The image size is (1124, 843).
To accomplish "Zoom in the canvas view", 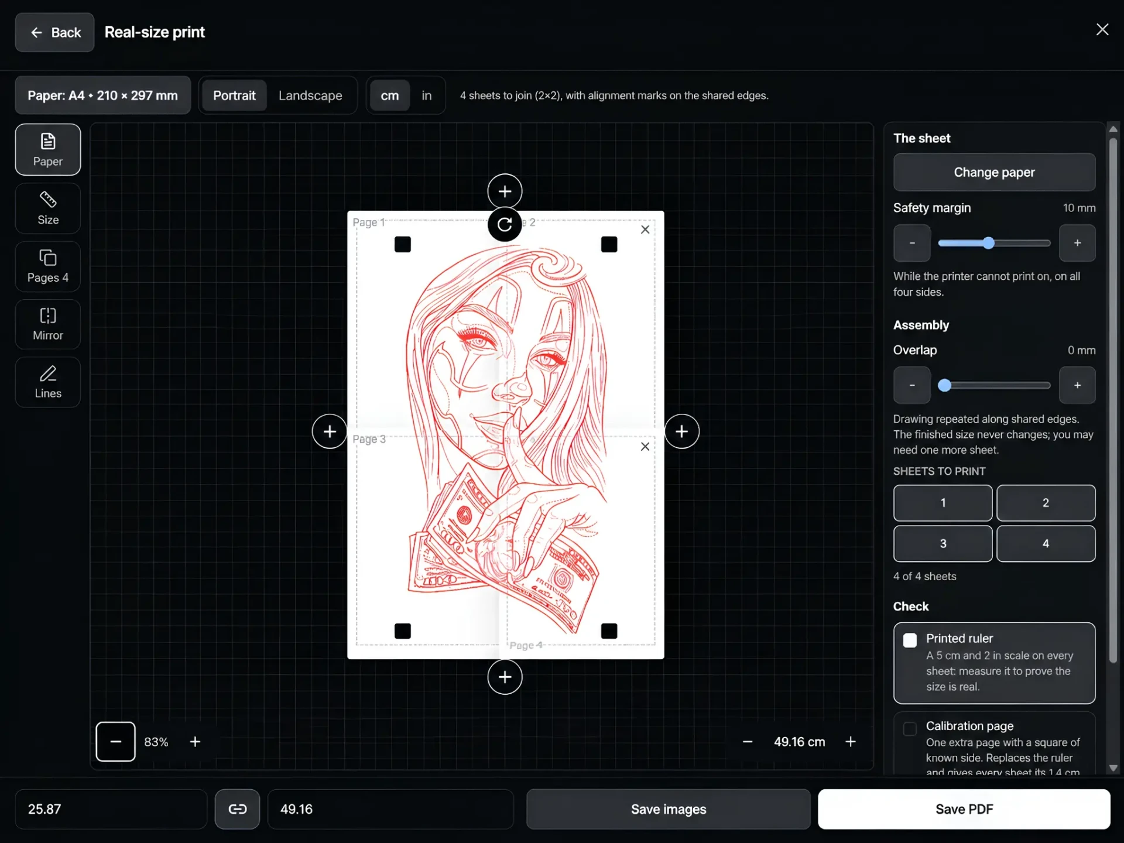I will pyautogui.click(x=195, y=742).
